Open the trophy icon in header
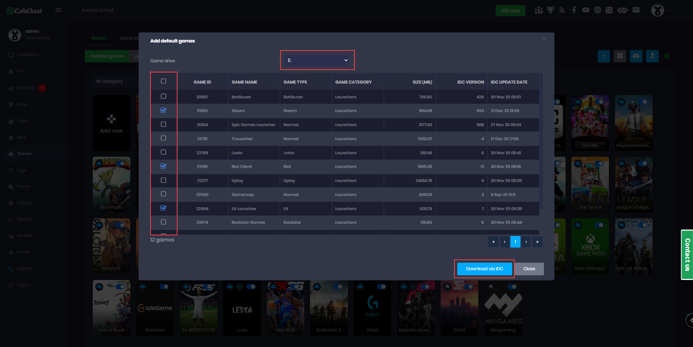Viewport: 693px width, 347px height. (550, 10)
